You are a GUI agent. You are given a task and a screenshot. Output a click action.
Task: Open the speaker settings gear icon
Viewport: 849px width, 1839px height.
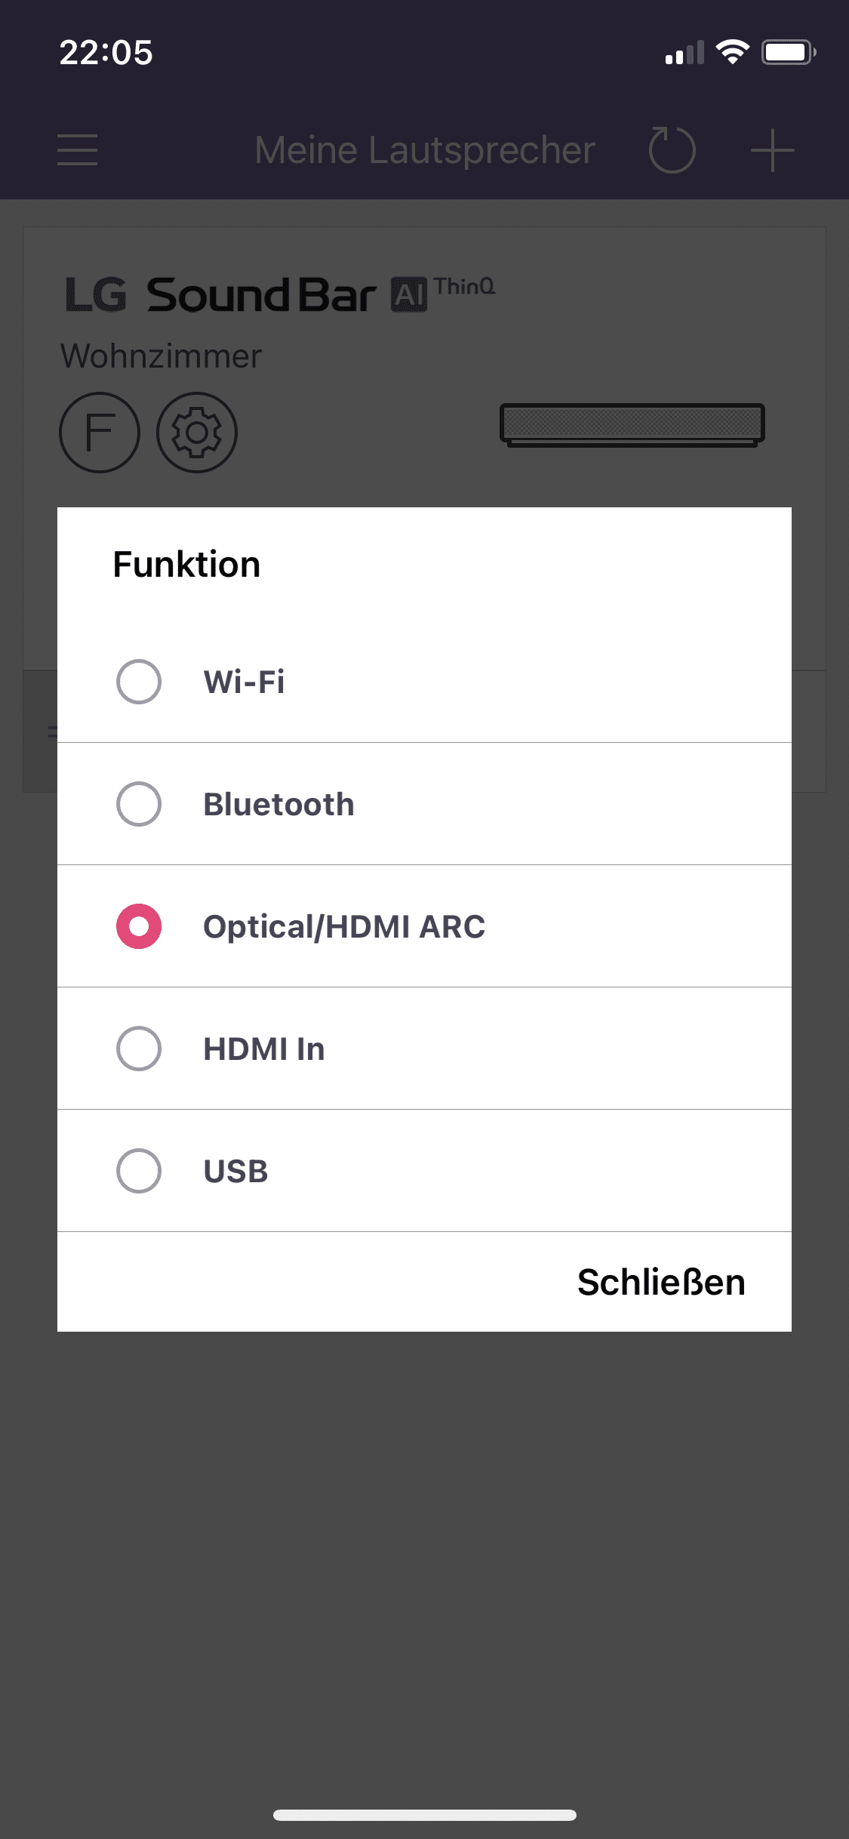(x=197, y=433)
